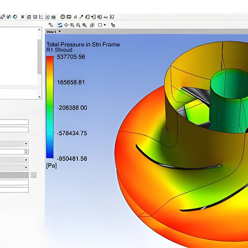Click the green fit-view cube icon
Image resolution: width=248 pixels, height=248 pixels.
[x=92, y=25]
